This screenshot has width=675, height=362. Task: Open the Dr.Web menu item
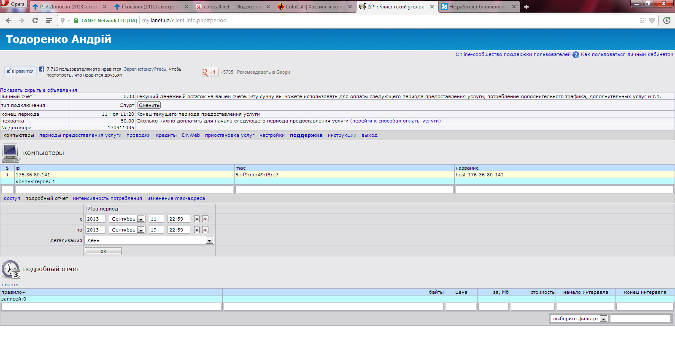pyautogui.click(x=191, y=135)
